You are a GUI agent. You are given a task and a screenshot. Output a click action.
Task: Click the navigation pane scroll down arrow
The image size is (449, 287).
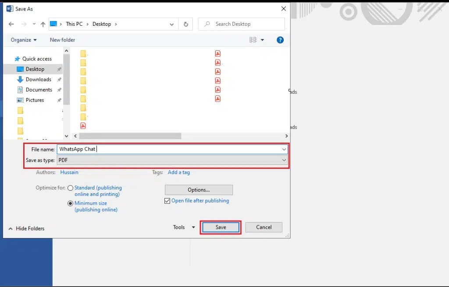67,136
